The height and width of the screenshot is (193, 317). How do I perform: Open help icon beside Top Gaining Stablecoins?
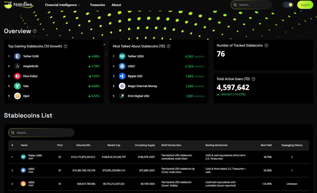(66, 46)
